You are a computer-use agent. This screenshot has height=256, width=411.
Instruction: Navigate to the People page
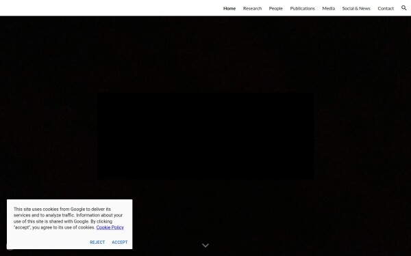(276, 8)
